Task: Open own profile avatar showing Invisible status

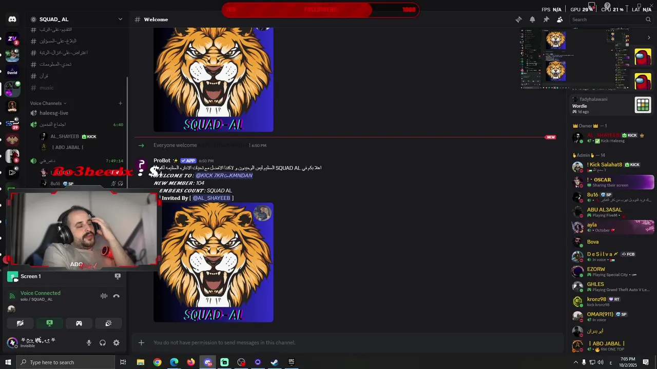Action: 12,342
